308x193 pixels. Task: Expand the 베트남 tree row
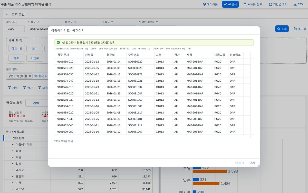pos(12,189)
